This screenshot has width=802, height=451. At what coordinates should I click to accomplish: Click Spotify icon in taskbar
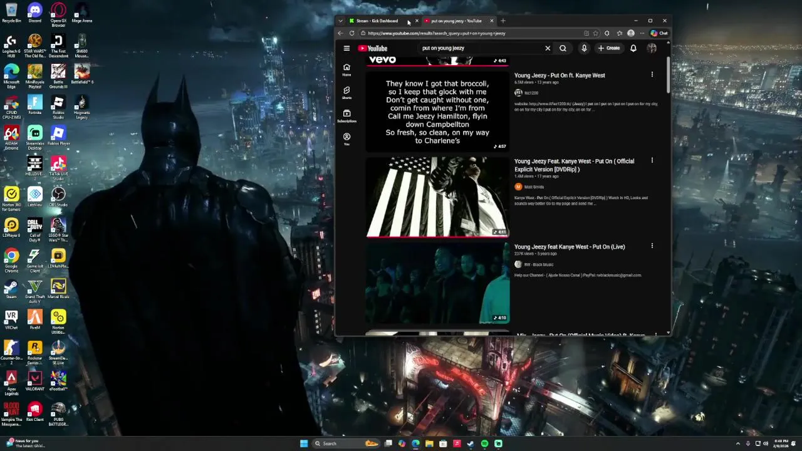click(484, 443)
